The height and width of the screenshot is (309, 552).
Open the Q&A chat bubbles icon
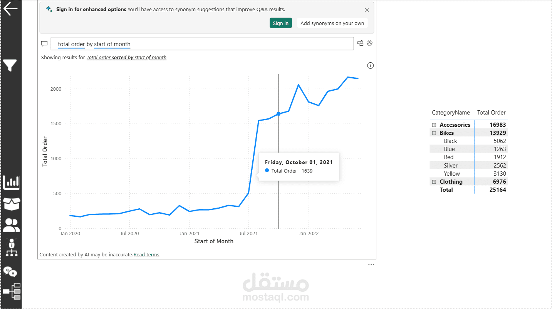tap(10, 271)
